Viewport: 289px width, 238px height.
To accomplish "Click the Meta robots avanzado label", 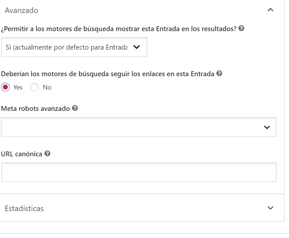I will 35,109.
